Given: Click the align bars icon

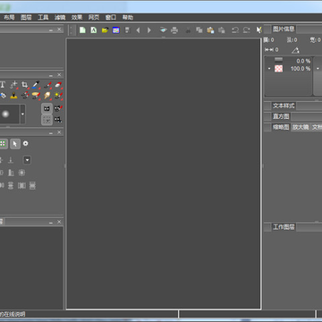Looking at the screenshot, I should point(11,173).
